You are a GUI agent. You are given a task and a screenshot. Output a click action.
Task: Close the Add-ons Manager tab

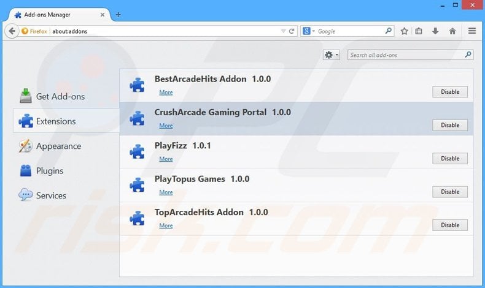pyautogui.click(x=103, y=15)
